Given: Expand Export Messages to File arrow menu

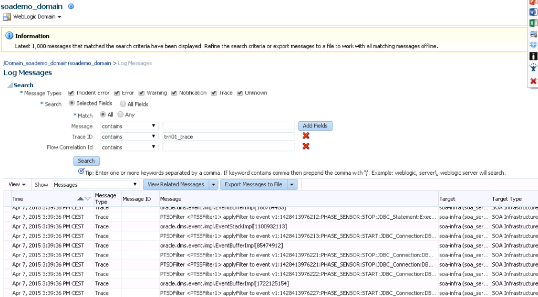Looking at the screenshot, I should (x=292, y=185).
